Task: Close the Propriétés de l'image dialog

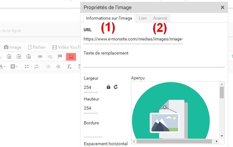Action: point(223,7)
